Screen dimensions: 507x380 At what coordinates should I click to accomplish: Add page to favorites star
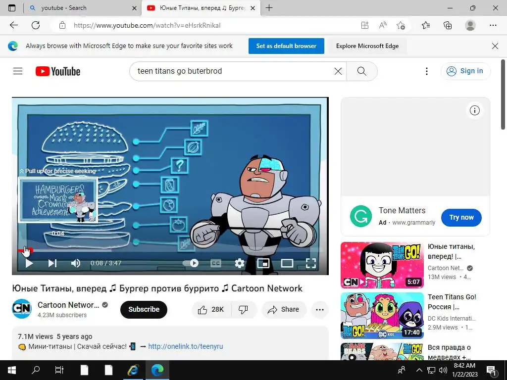pyautogui.click(x=401, y=25)
